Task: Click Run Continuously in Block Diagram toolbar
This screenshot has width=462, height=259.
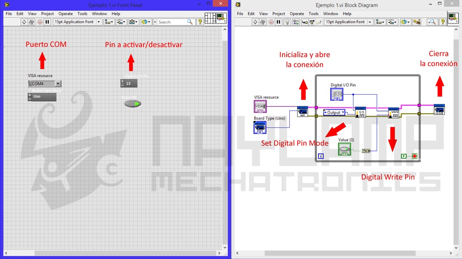Action: [x=263, y=22]
